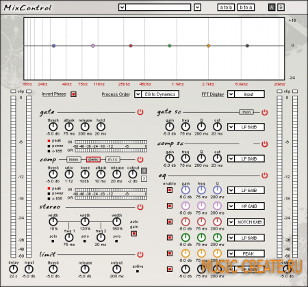Click the blue EQ band node in graph
Viewport: 308px width, 287px height.
[x=53, y=46]
